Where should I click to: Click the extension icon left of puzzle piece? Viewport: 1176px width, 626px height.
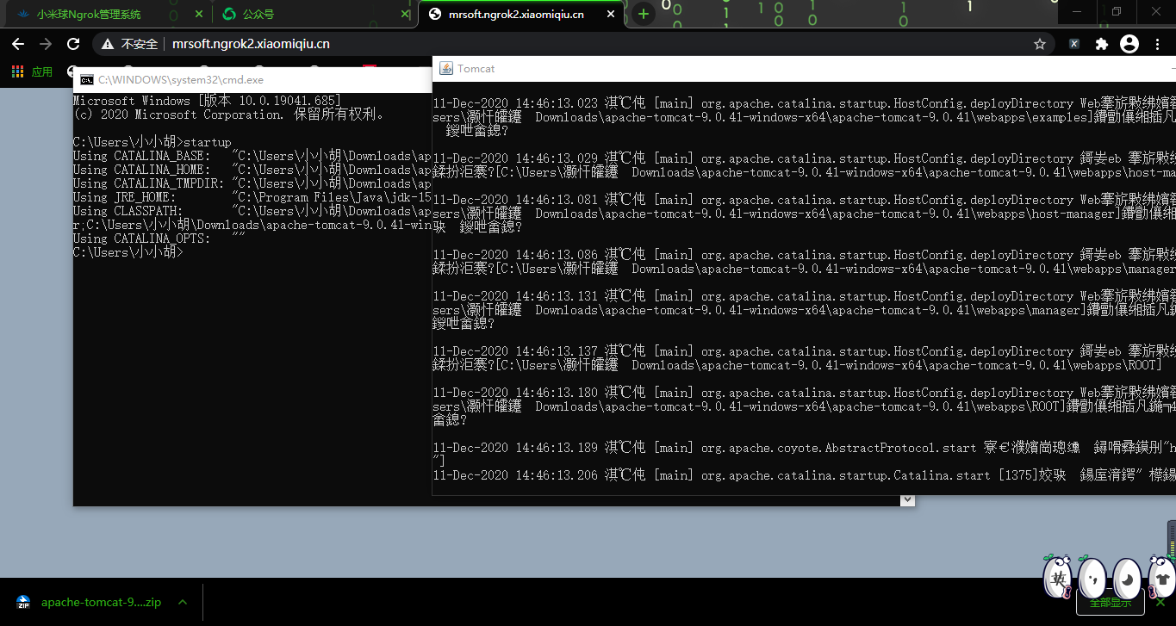[1074, 44]
